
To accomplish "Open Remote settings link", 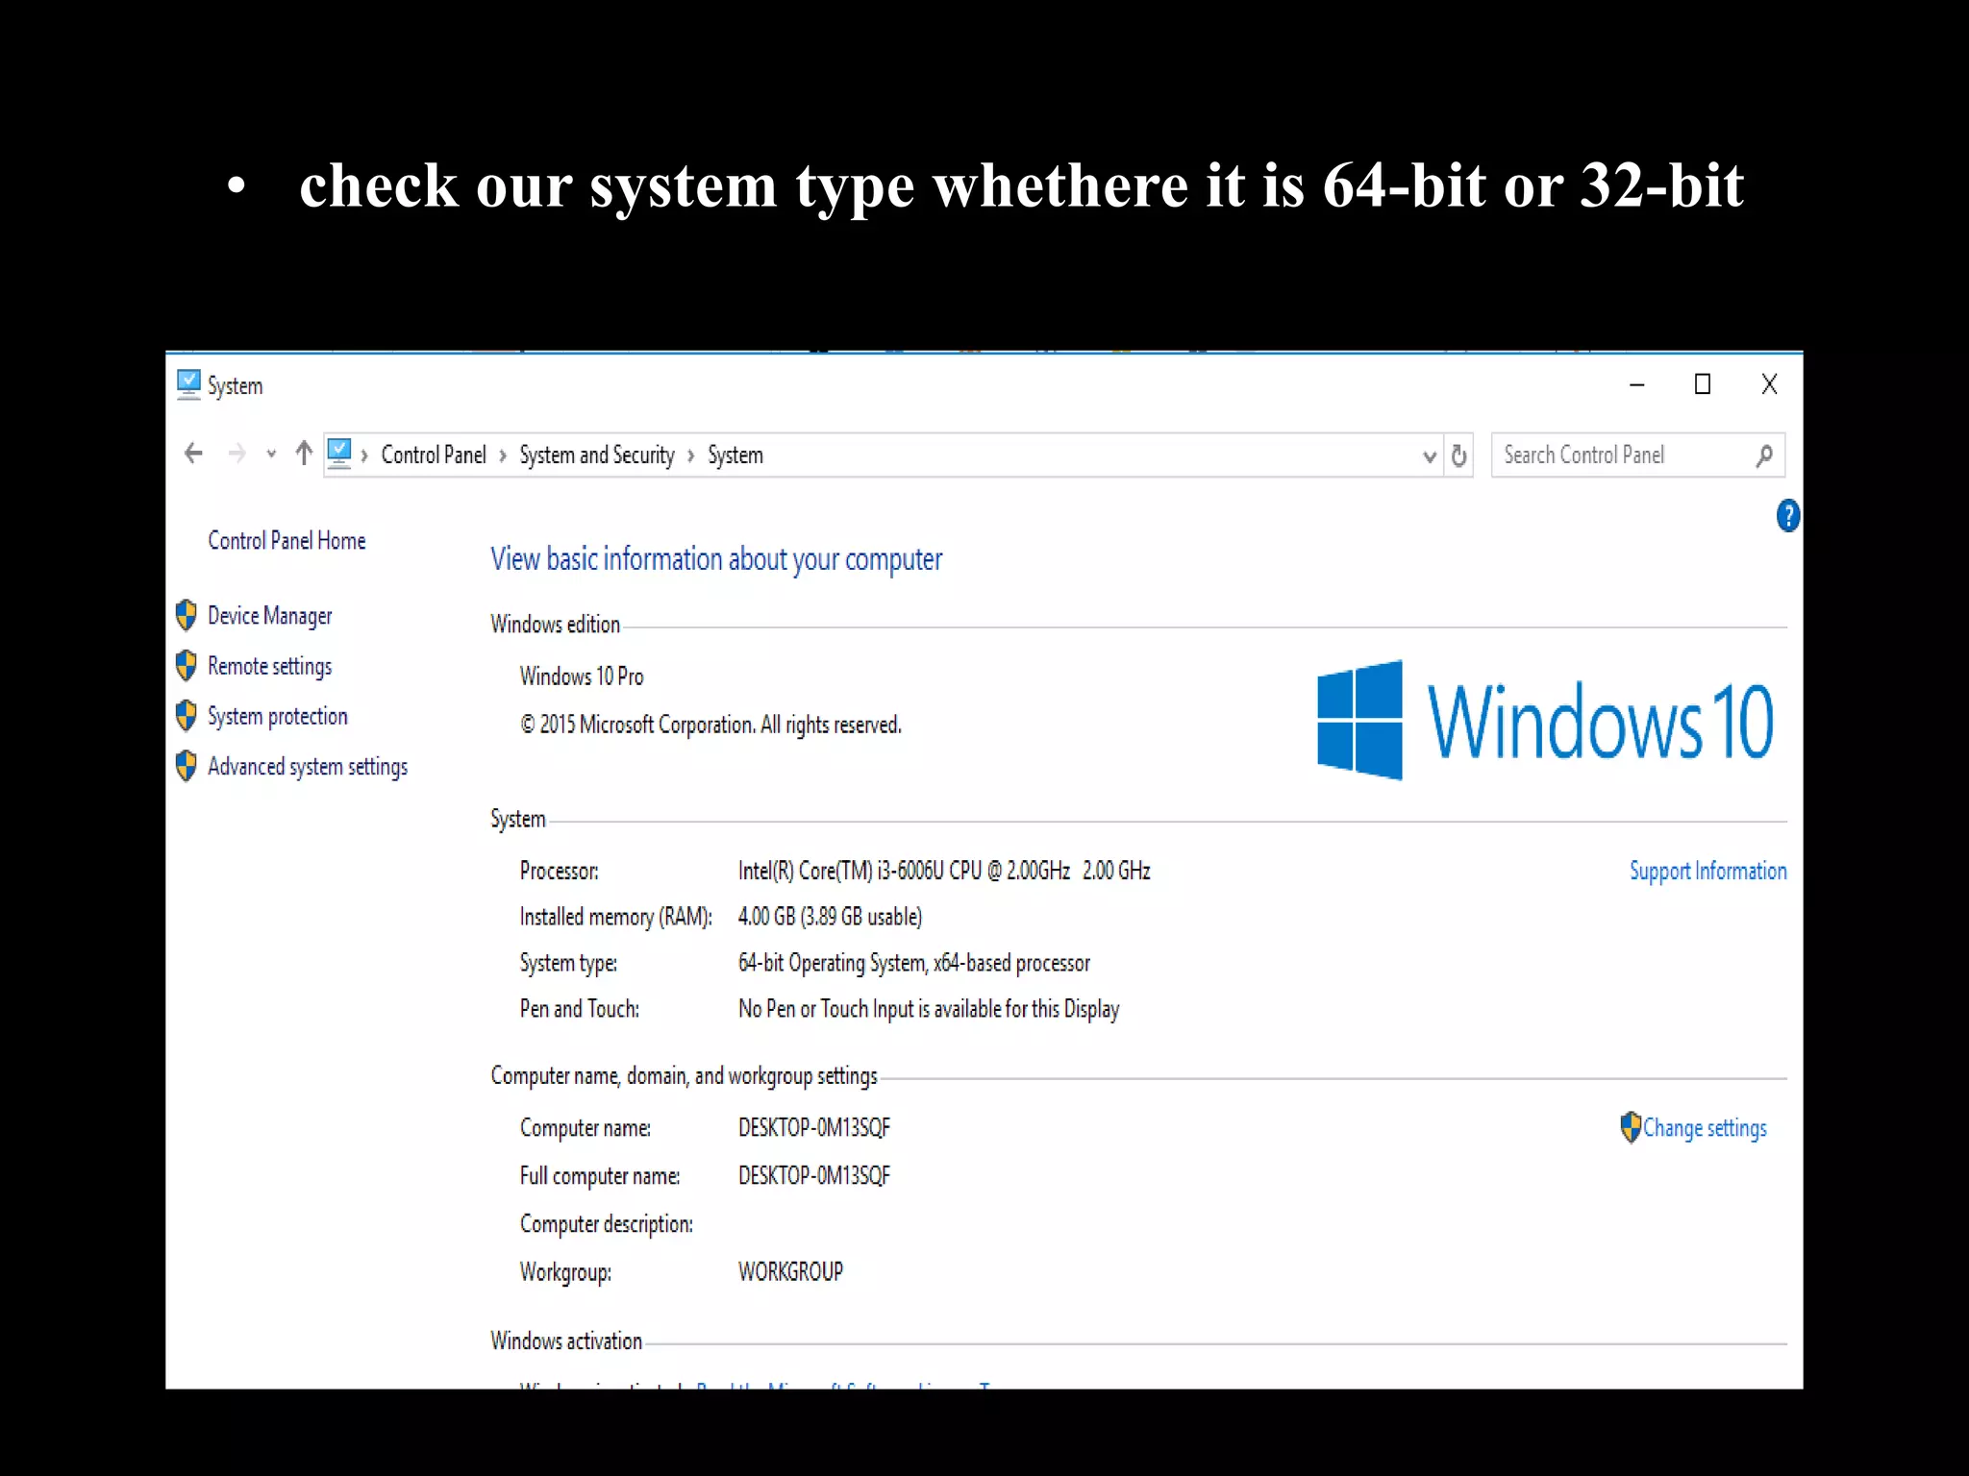I will [270, 666].
